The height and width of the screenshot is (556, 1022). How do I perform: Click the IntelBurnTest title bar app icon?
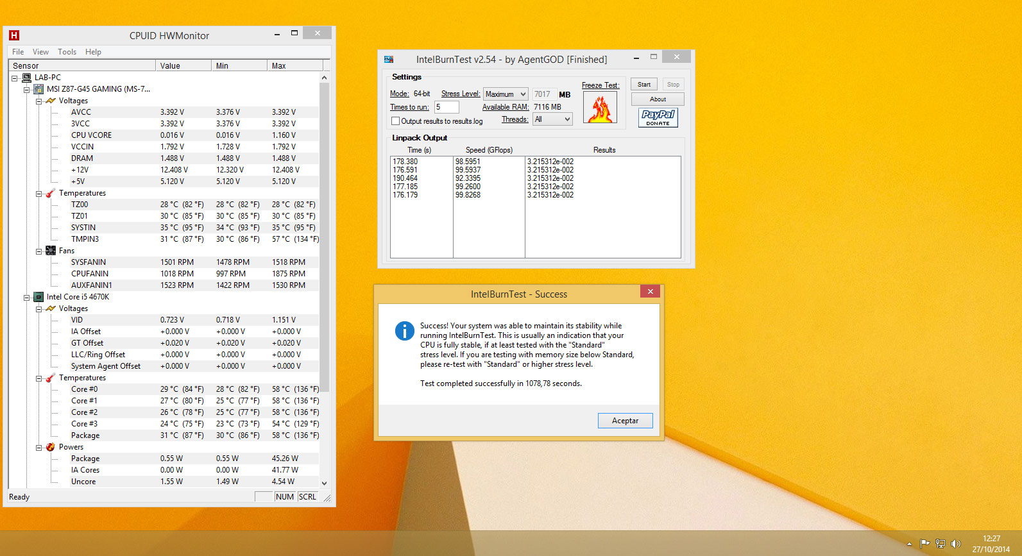(x=389, y=59)
